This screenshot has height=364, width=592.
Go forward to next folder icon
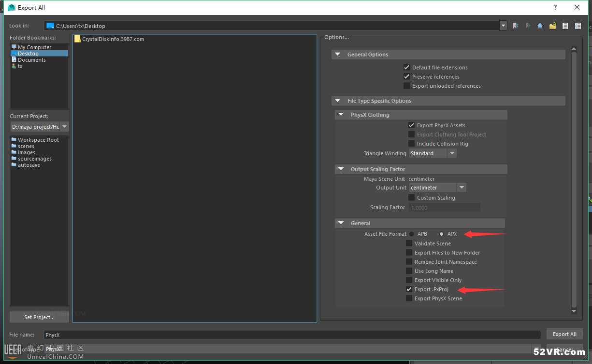coord(528,26)
